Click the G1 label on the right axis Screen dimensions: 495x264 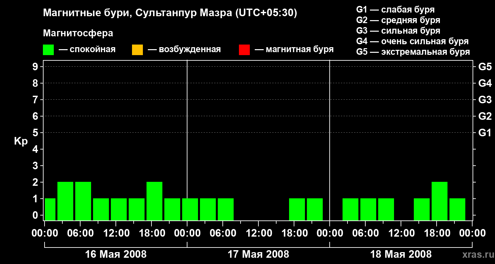coord(485,133)
